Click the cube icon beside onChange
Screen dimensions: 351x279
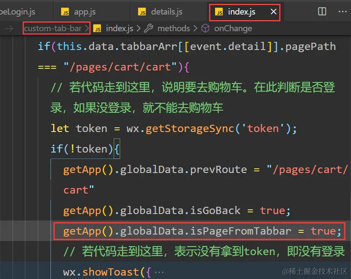[x=205, y=29]
